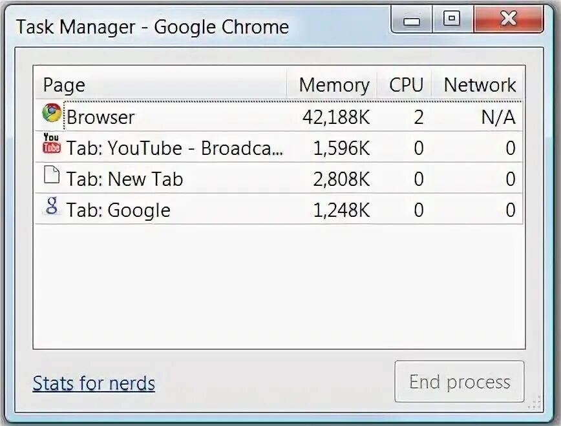Click the Google 'g' favicon
Image resolution: width=561 pixels, height=426 pixels.
pyautogui.click(x=52, y=206)
